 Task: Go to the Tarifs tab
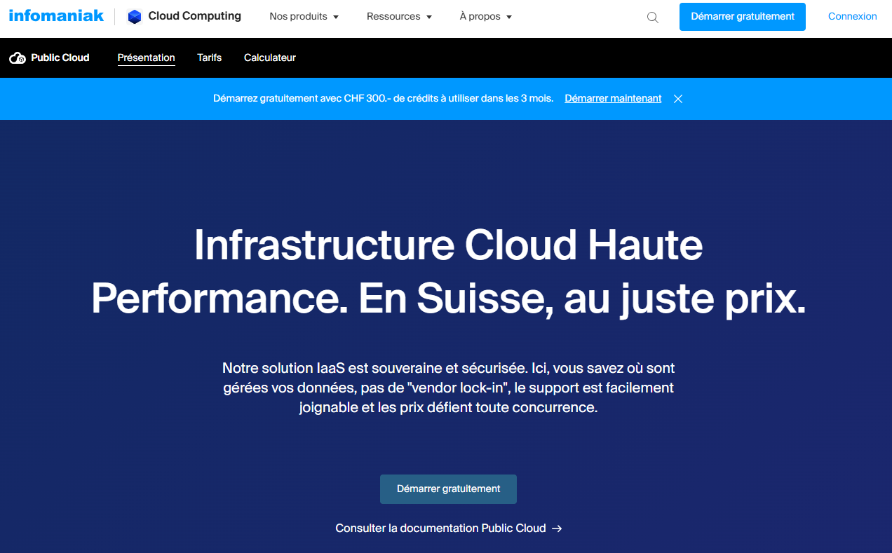tap(209, 58)
